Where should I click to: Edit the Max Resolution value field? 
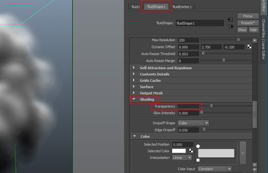[x=188, y=40]
